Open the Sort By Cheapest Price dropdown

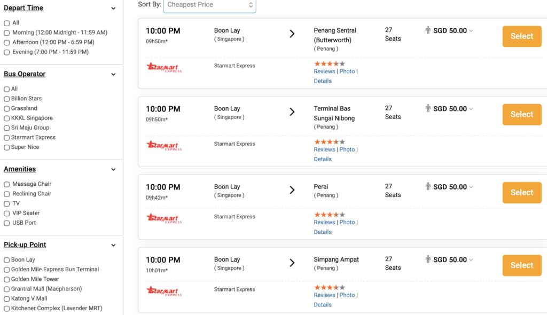[x=209, y=5]
